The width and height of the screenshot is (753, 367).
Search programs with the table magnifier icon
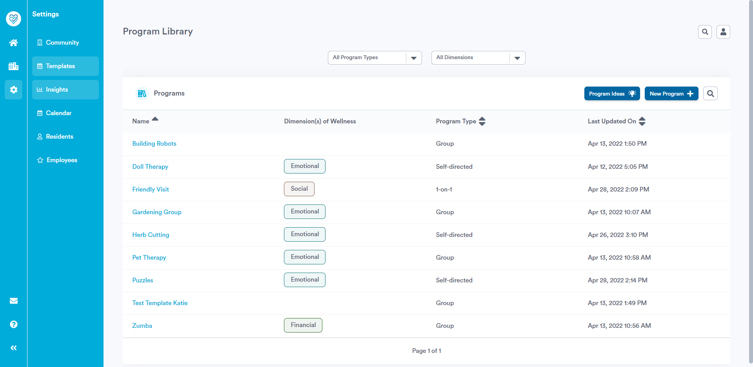pos(710,94)
